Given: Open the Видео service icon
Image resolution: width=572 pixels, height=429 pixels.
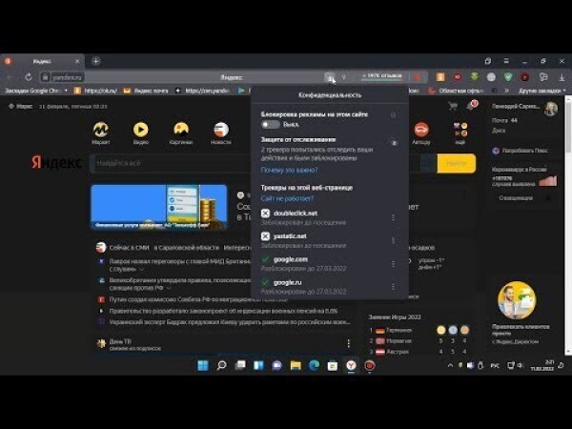Looking at the screenshot, I should tap(140, 130).
